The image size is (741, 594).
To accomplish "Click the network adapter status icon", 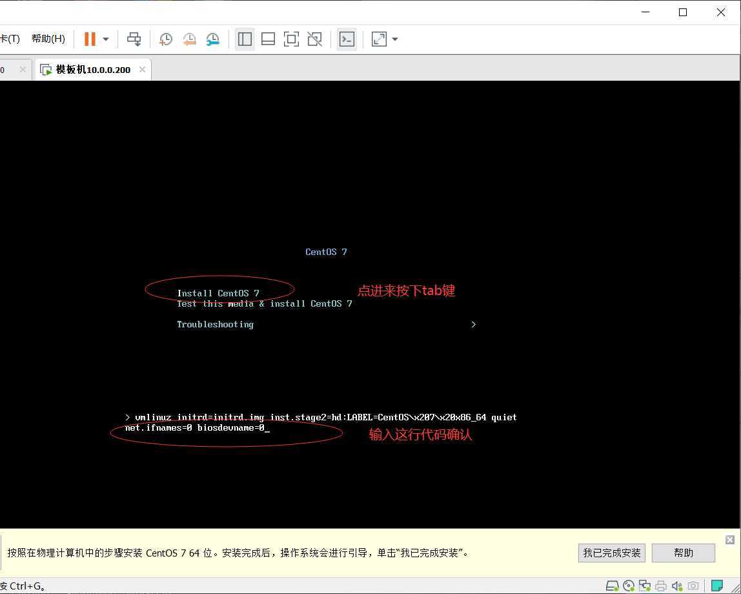I will (x=645, y=586).
